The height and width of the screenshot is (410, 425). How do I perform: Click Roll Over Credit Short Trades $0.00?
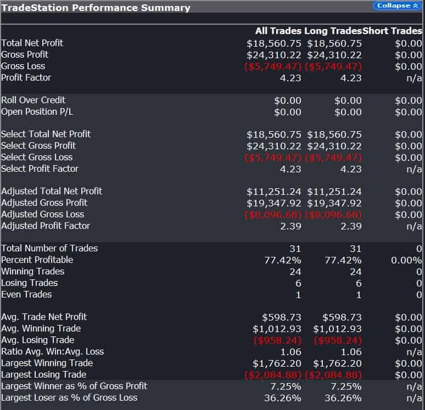point(409,101)
